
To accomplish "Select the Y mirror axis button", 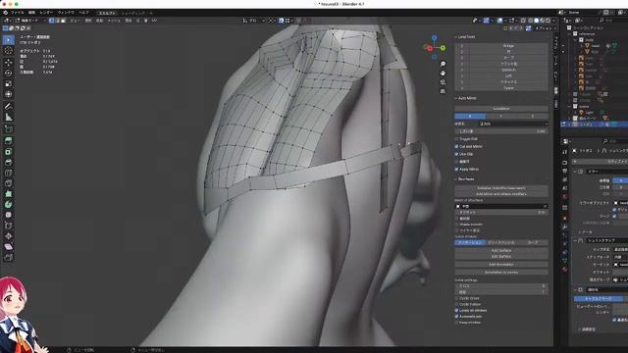I will click(501, 116).
